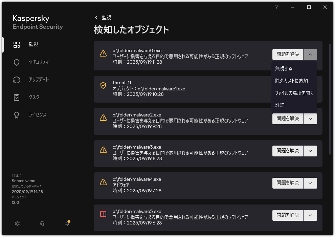Open application settings via the gear icon
This screenshot has width=335, height=237.
[x=17, y=223]
